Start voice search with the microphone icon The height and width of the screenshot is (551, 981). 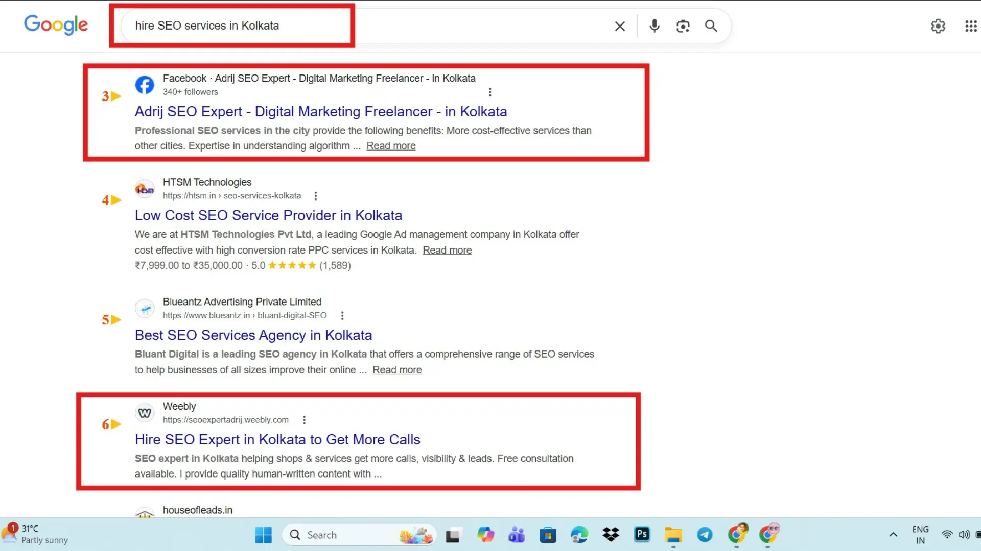[x=655, y=26]
